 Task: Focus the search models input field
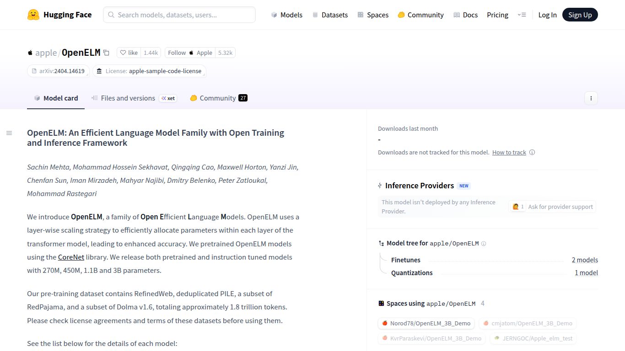179,15
